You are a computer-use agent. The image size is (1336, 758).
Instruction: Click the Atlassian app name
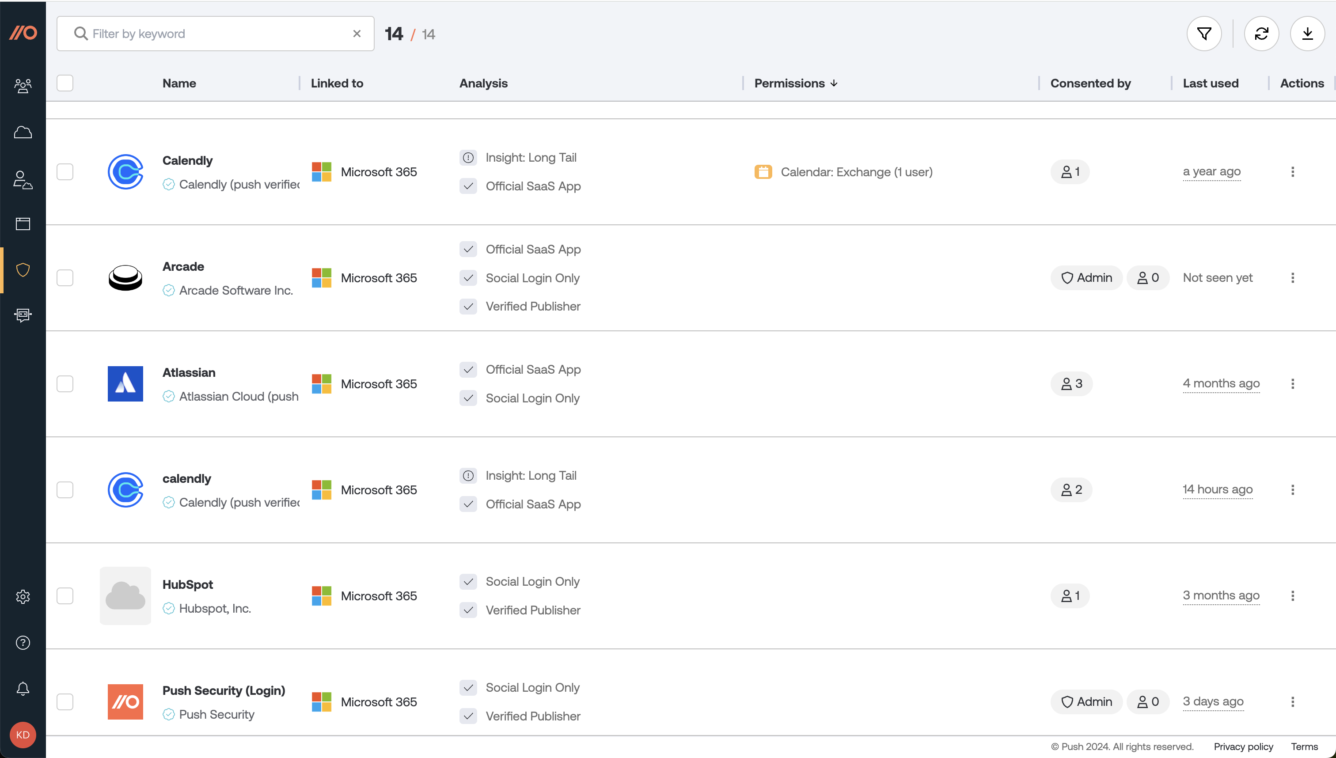[x=189, y=373]
